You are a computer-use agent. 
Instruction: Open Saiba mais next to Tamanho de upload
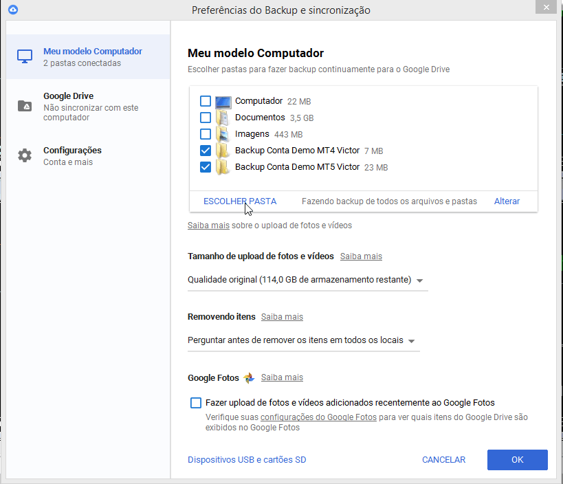[361, 256]
